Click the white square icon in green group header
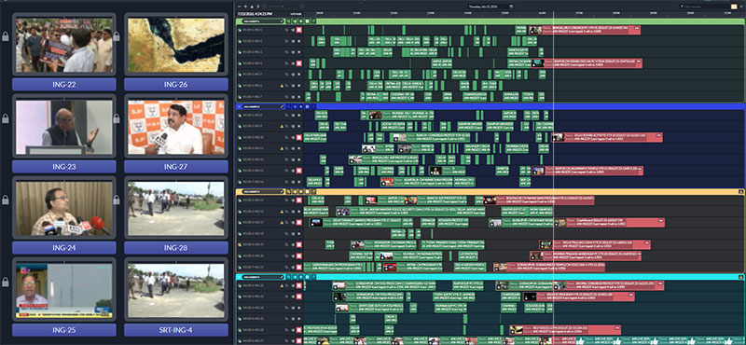Screen dimensions: 746x345 pyautogui.click(x=307, y=21)
